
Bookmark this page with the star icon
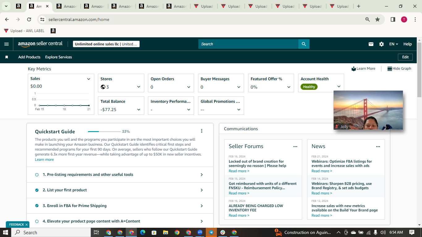click(378, 19)
